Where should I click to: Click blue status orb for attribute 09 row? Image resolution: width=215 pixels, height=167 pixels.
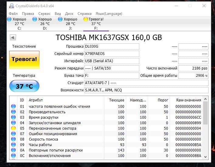click(x=13, y=145)
